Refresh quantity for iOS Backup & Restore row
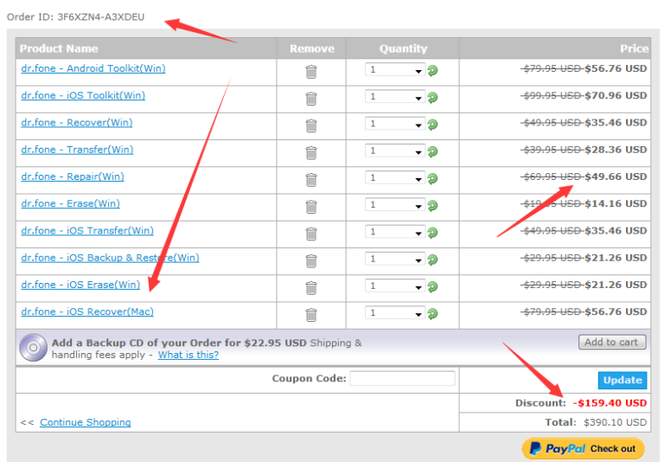 pos(432,260)
